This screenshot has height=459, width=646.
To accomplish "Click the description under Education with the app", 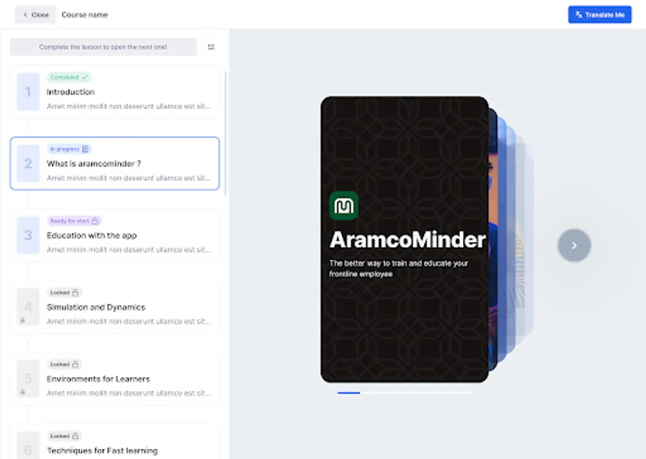I will pos(129,250).
